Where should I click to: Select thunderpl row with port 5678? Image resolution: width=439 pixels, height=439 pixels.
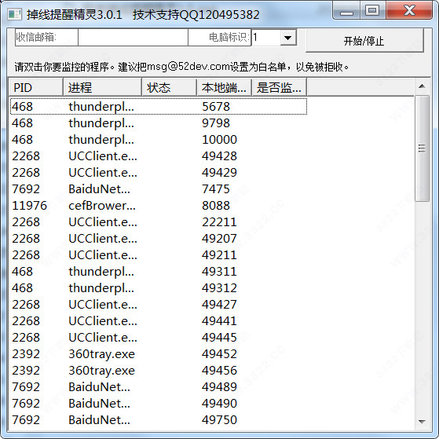(159, 106)
